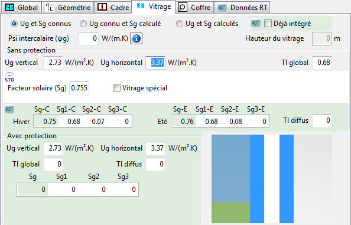Click the RT icon left of Sg-C header

click(9, 109)
